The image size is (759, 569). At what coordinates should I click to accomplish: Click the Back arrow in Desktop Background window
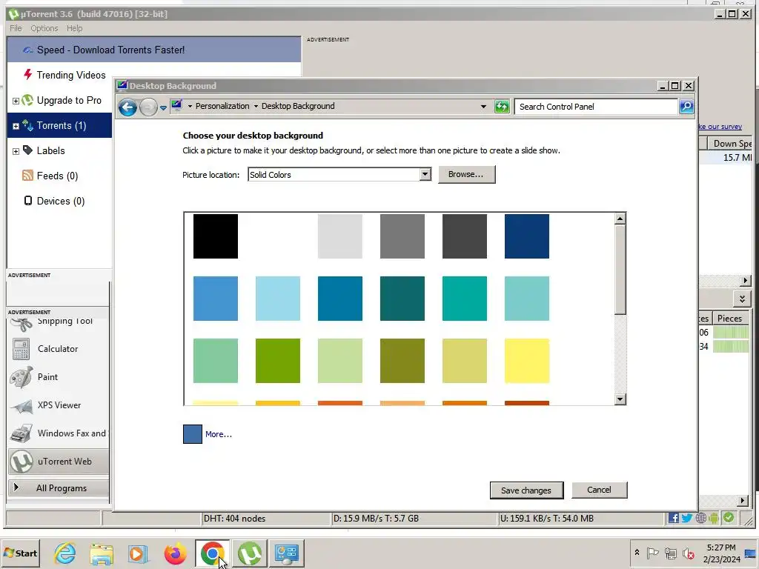(x=127, y=107)
